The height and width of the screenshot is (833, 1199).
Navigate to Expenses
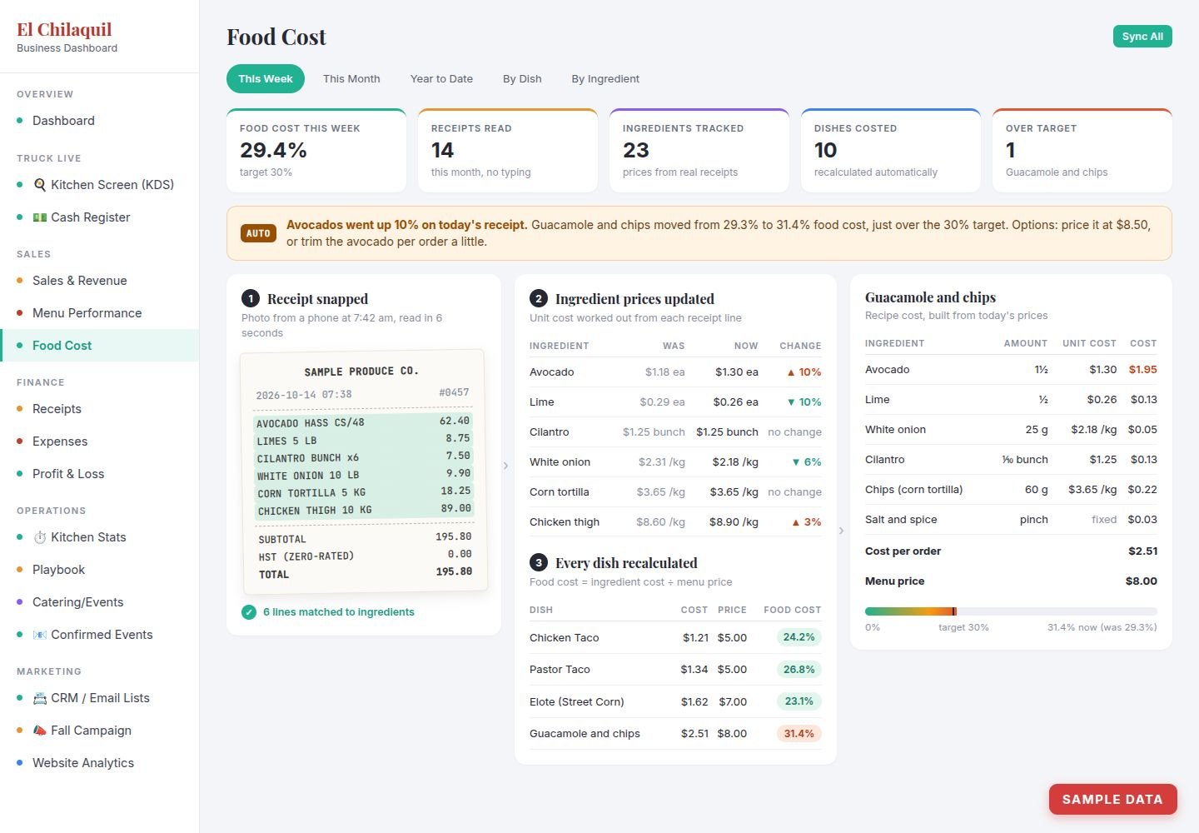[x=100, y=441]
